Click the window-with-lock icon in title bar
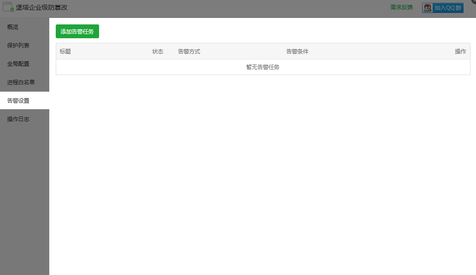The width and height of the screenshot is (476, 275). pos(8,7)
